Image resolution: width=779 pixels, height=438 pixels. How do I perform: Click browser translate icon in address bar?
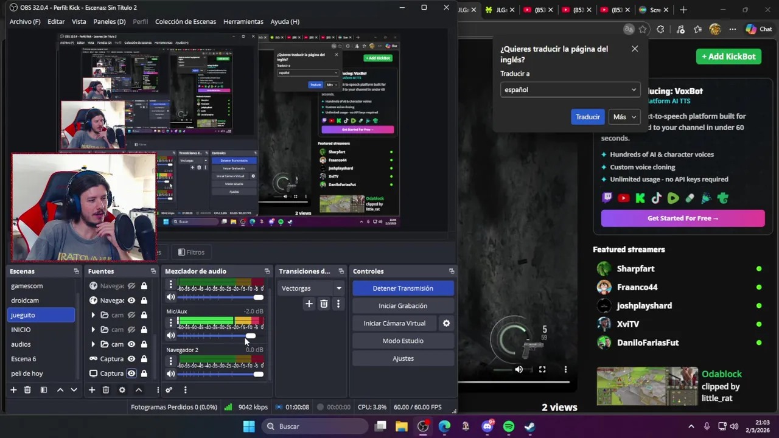pyautogui.click(x=629, y=29)
